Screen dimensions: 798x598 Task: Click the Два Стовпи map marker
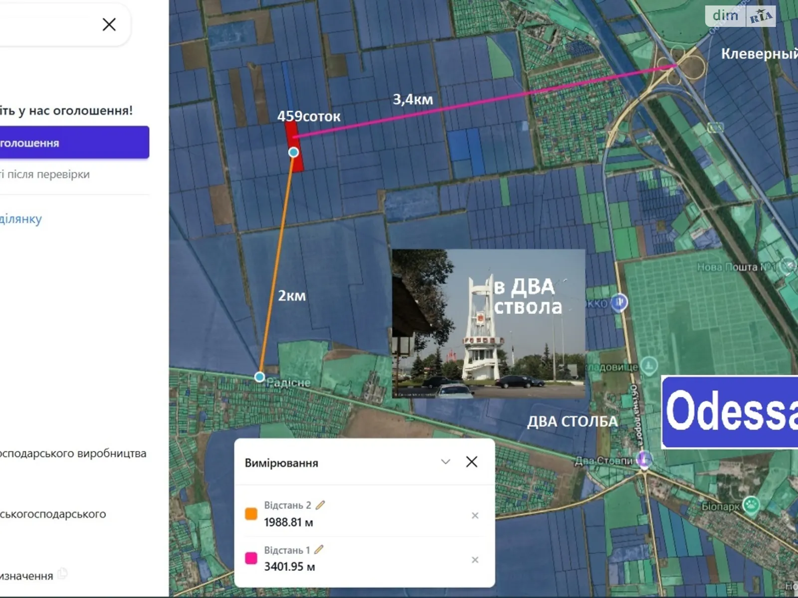[x=644, y=458]
